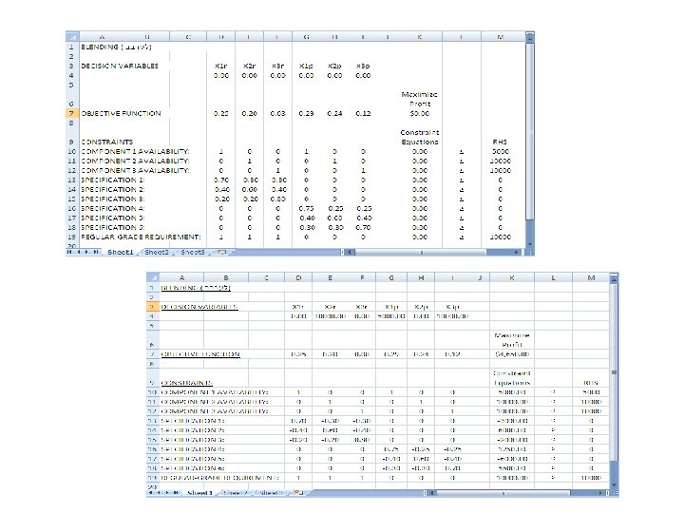Click 'DECISION VARIABLES' cell in lower spreadsheet

coord(199,307)
